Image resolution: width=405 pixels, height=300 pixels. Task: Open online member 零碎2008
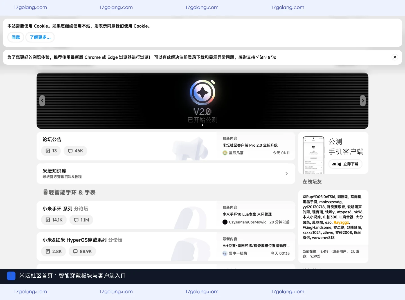tap(344, 232)
